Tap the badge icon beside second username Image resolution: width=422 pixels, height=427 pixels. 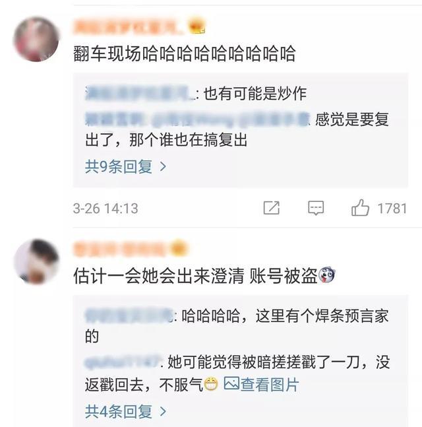click(x=178, y=248)
